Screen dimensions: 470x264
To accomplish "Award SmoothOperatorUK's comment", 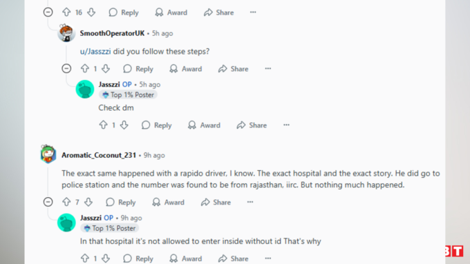I will pyautogui.click(x=186, y=69).
